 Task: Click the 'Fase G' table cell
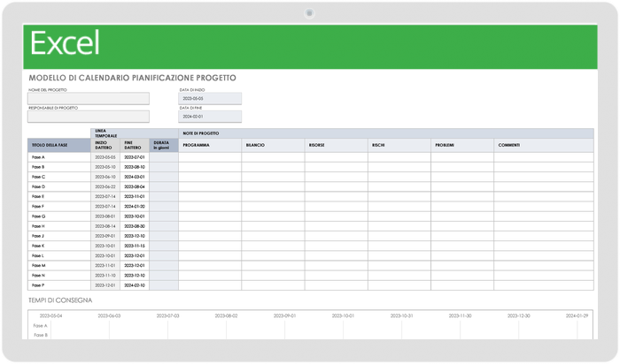(59, 216)
